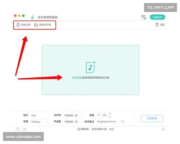Image resolution: width=180 pixels, height=144 pixels.
Task: Decrease volume with the down stepper arrow
Action: [x=110, y=116]
